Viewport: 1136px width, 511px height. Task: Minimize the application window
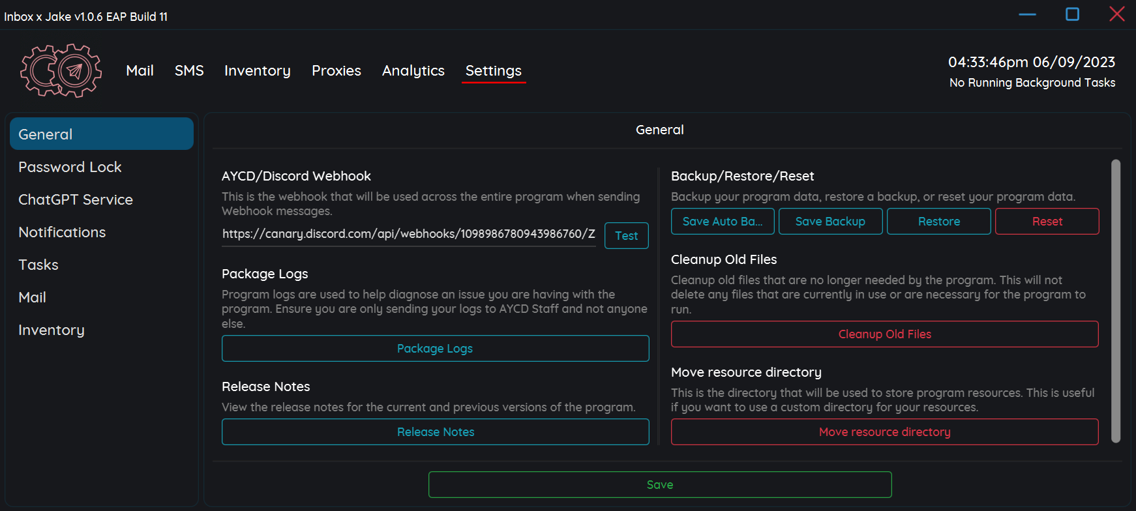tap(1027, 14)
